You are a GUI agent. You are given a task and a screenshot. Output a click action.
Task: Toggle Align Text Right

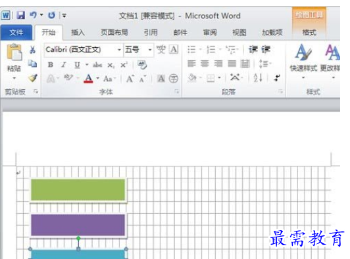(x=218, y=64)
